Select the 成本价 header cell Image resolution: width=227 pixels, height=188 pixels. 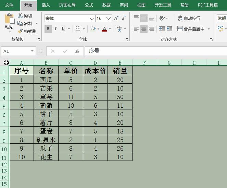coord(96,71)
